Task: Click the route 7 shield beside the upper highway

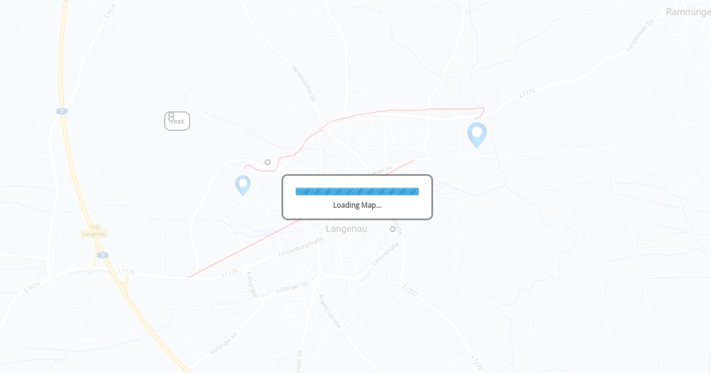Action: click(x=62, y=111)
